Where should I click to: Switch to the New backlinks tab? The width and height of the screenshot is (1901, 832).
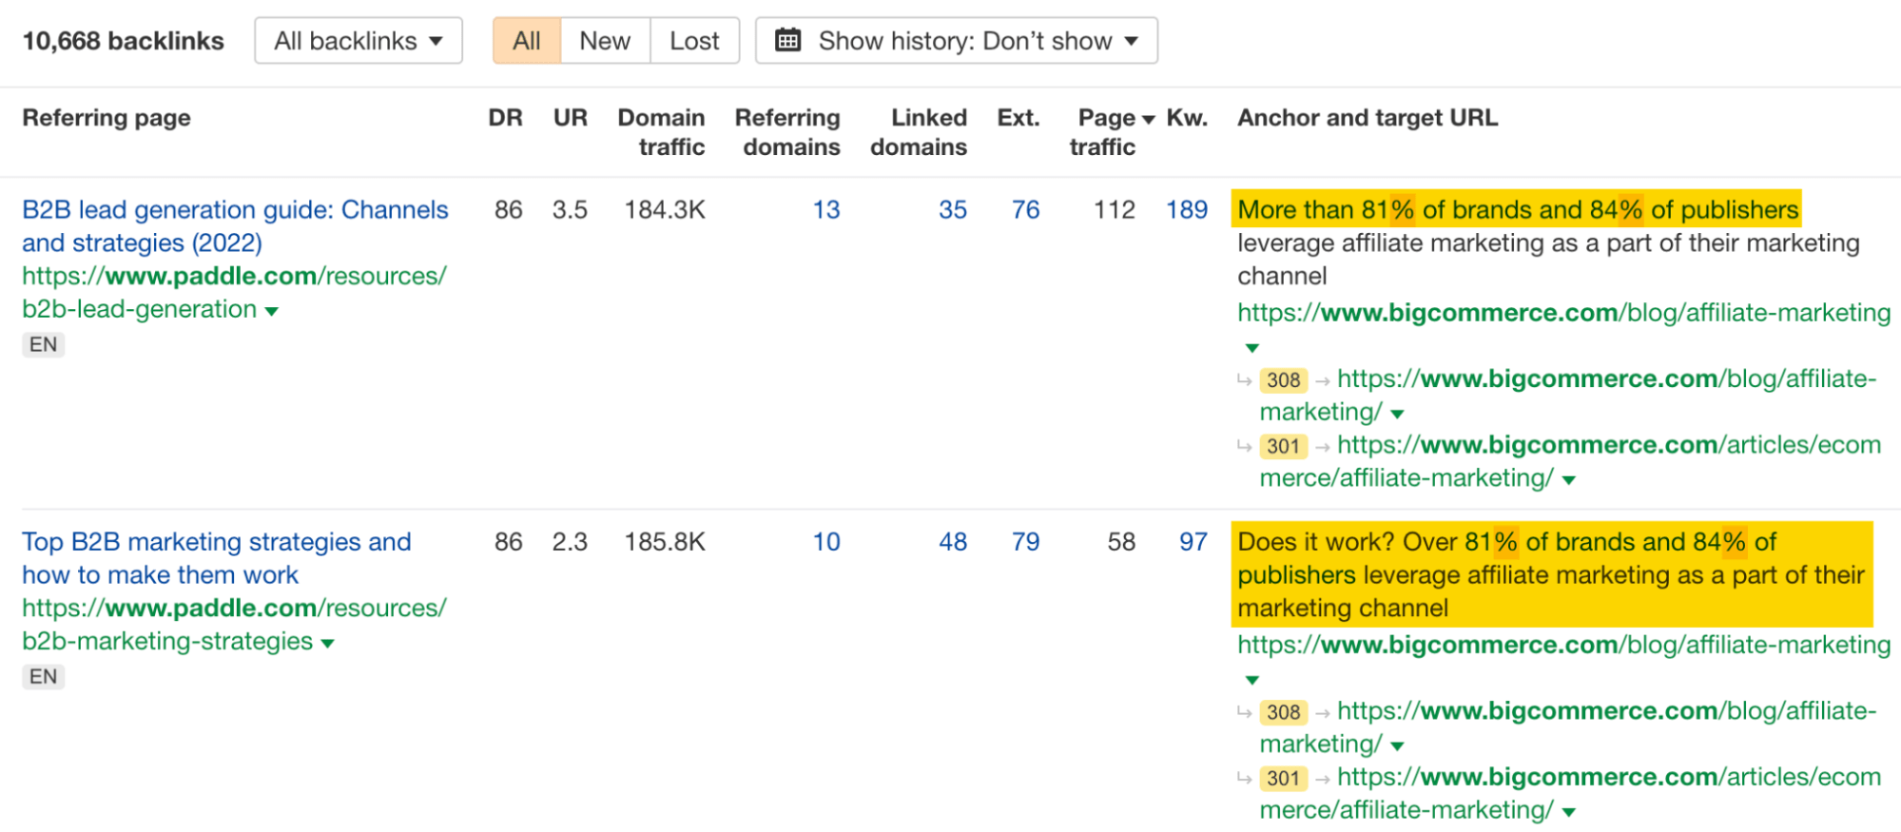click(x=605, y=41)
